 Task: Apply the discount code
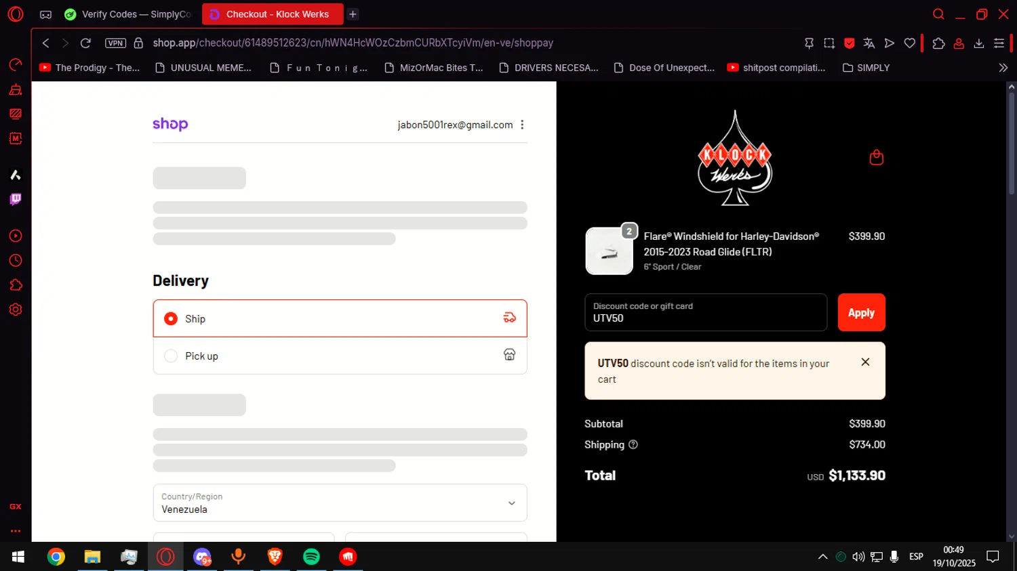point(861,312)
